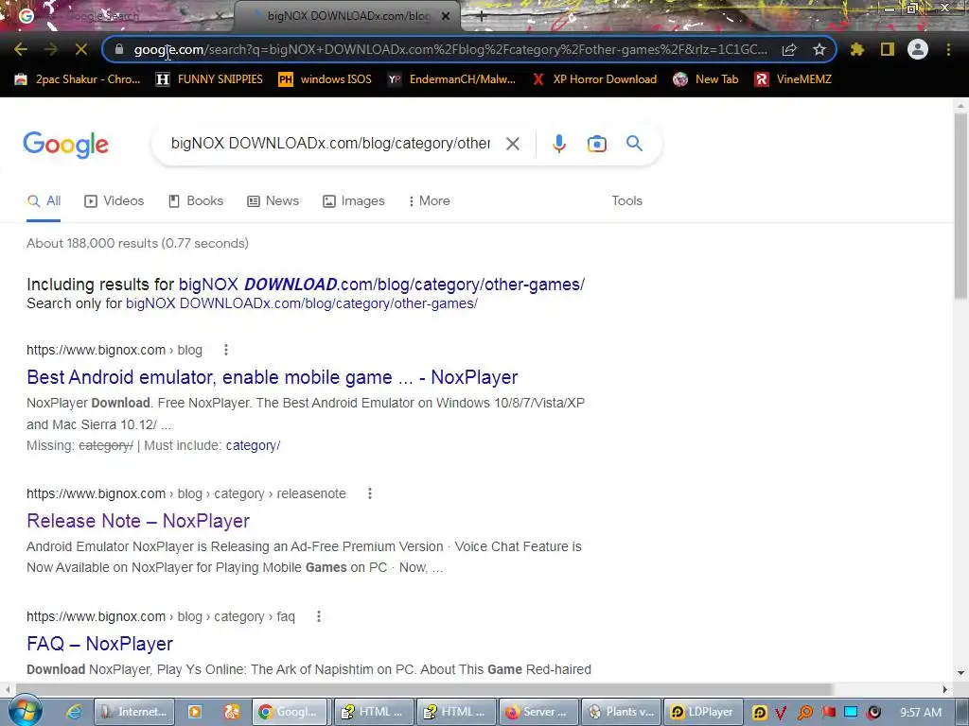Open the Chrome profile avatar
969x726 pixels.
tap(918, 49)
